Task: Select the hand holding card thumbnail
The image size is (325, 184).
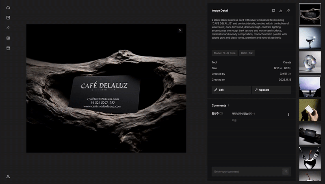Action: pyautogui.click(x=310, y=110)
